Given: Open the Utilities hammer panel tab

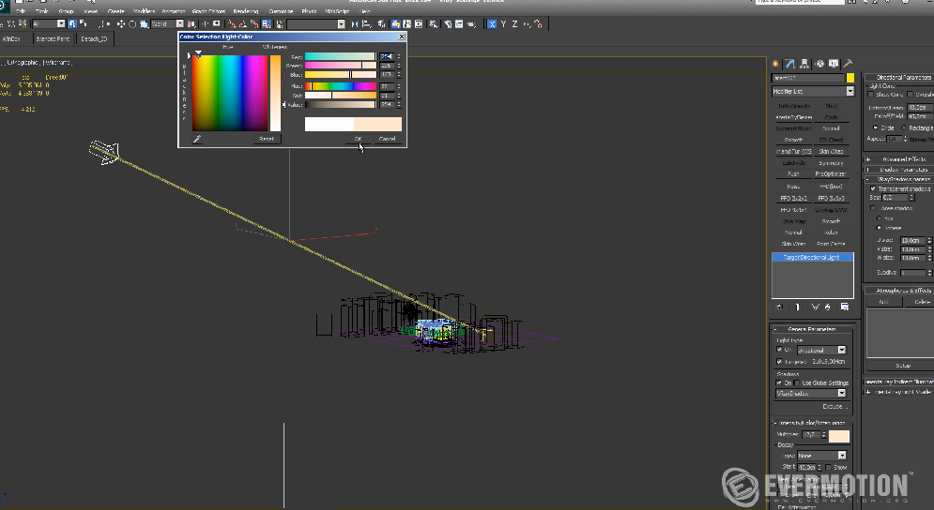Looking at the screenshot, I should tap(848, 63).
